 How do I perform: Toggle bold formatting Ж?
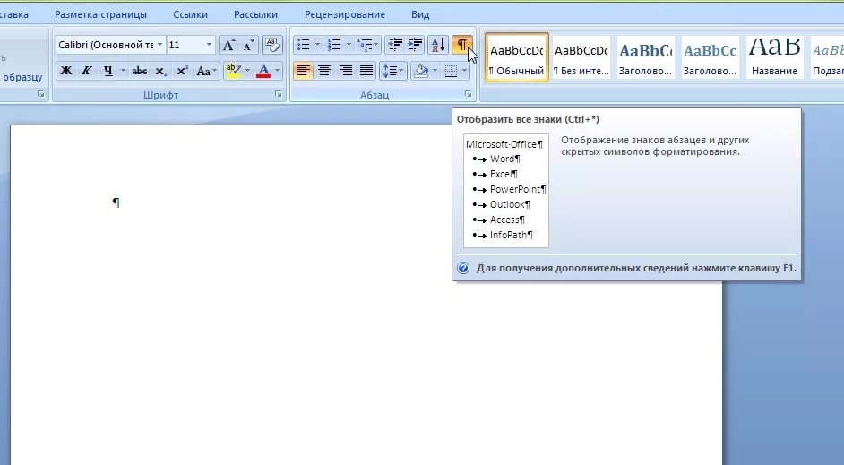point(66,71)
